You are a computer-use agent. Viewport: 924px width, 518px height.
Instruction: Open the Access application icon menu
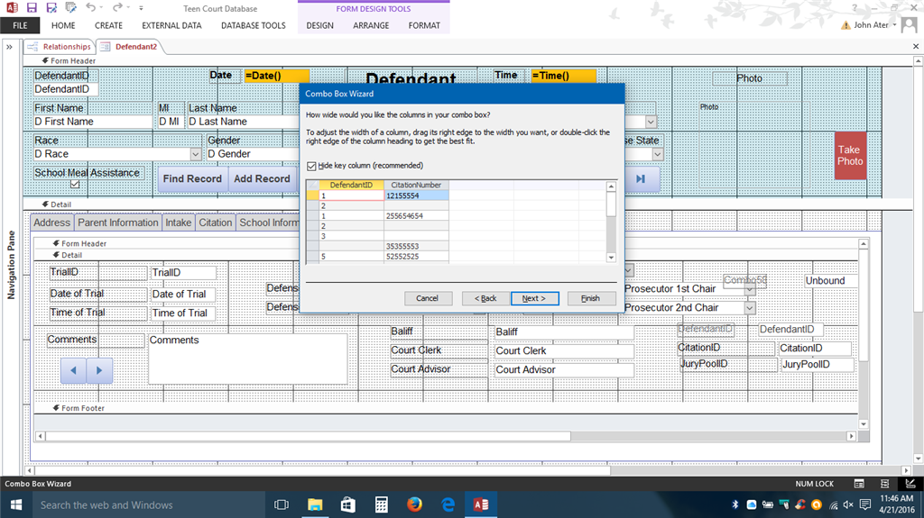point(12,7)
